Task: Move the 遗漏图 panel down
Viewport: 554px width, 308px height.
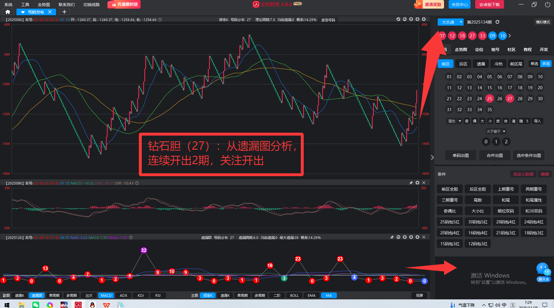Action: click(x=411, y=237)
